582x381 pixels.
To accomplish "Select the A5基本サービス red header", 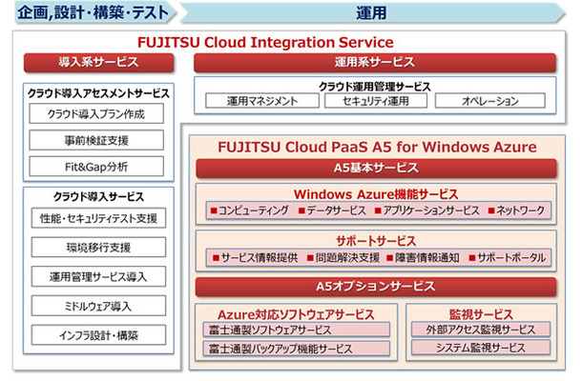I will [376, 169].
